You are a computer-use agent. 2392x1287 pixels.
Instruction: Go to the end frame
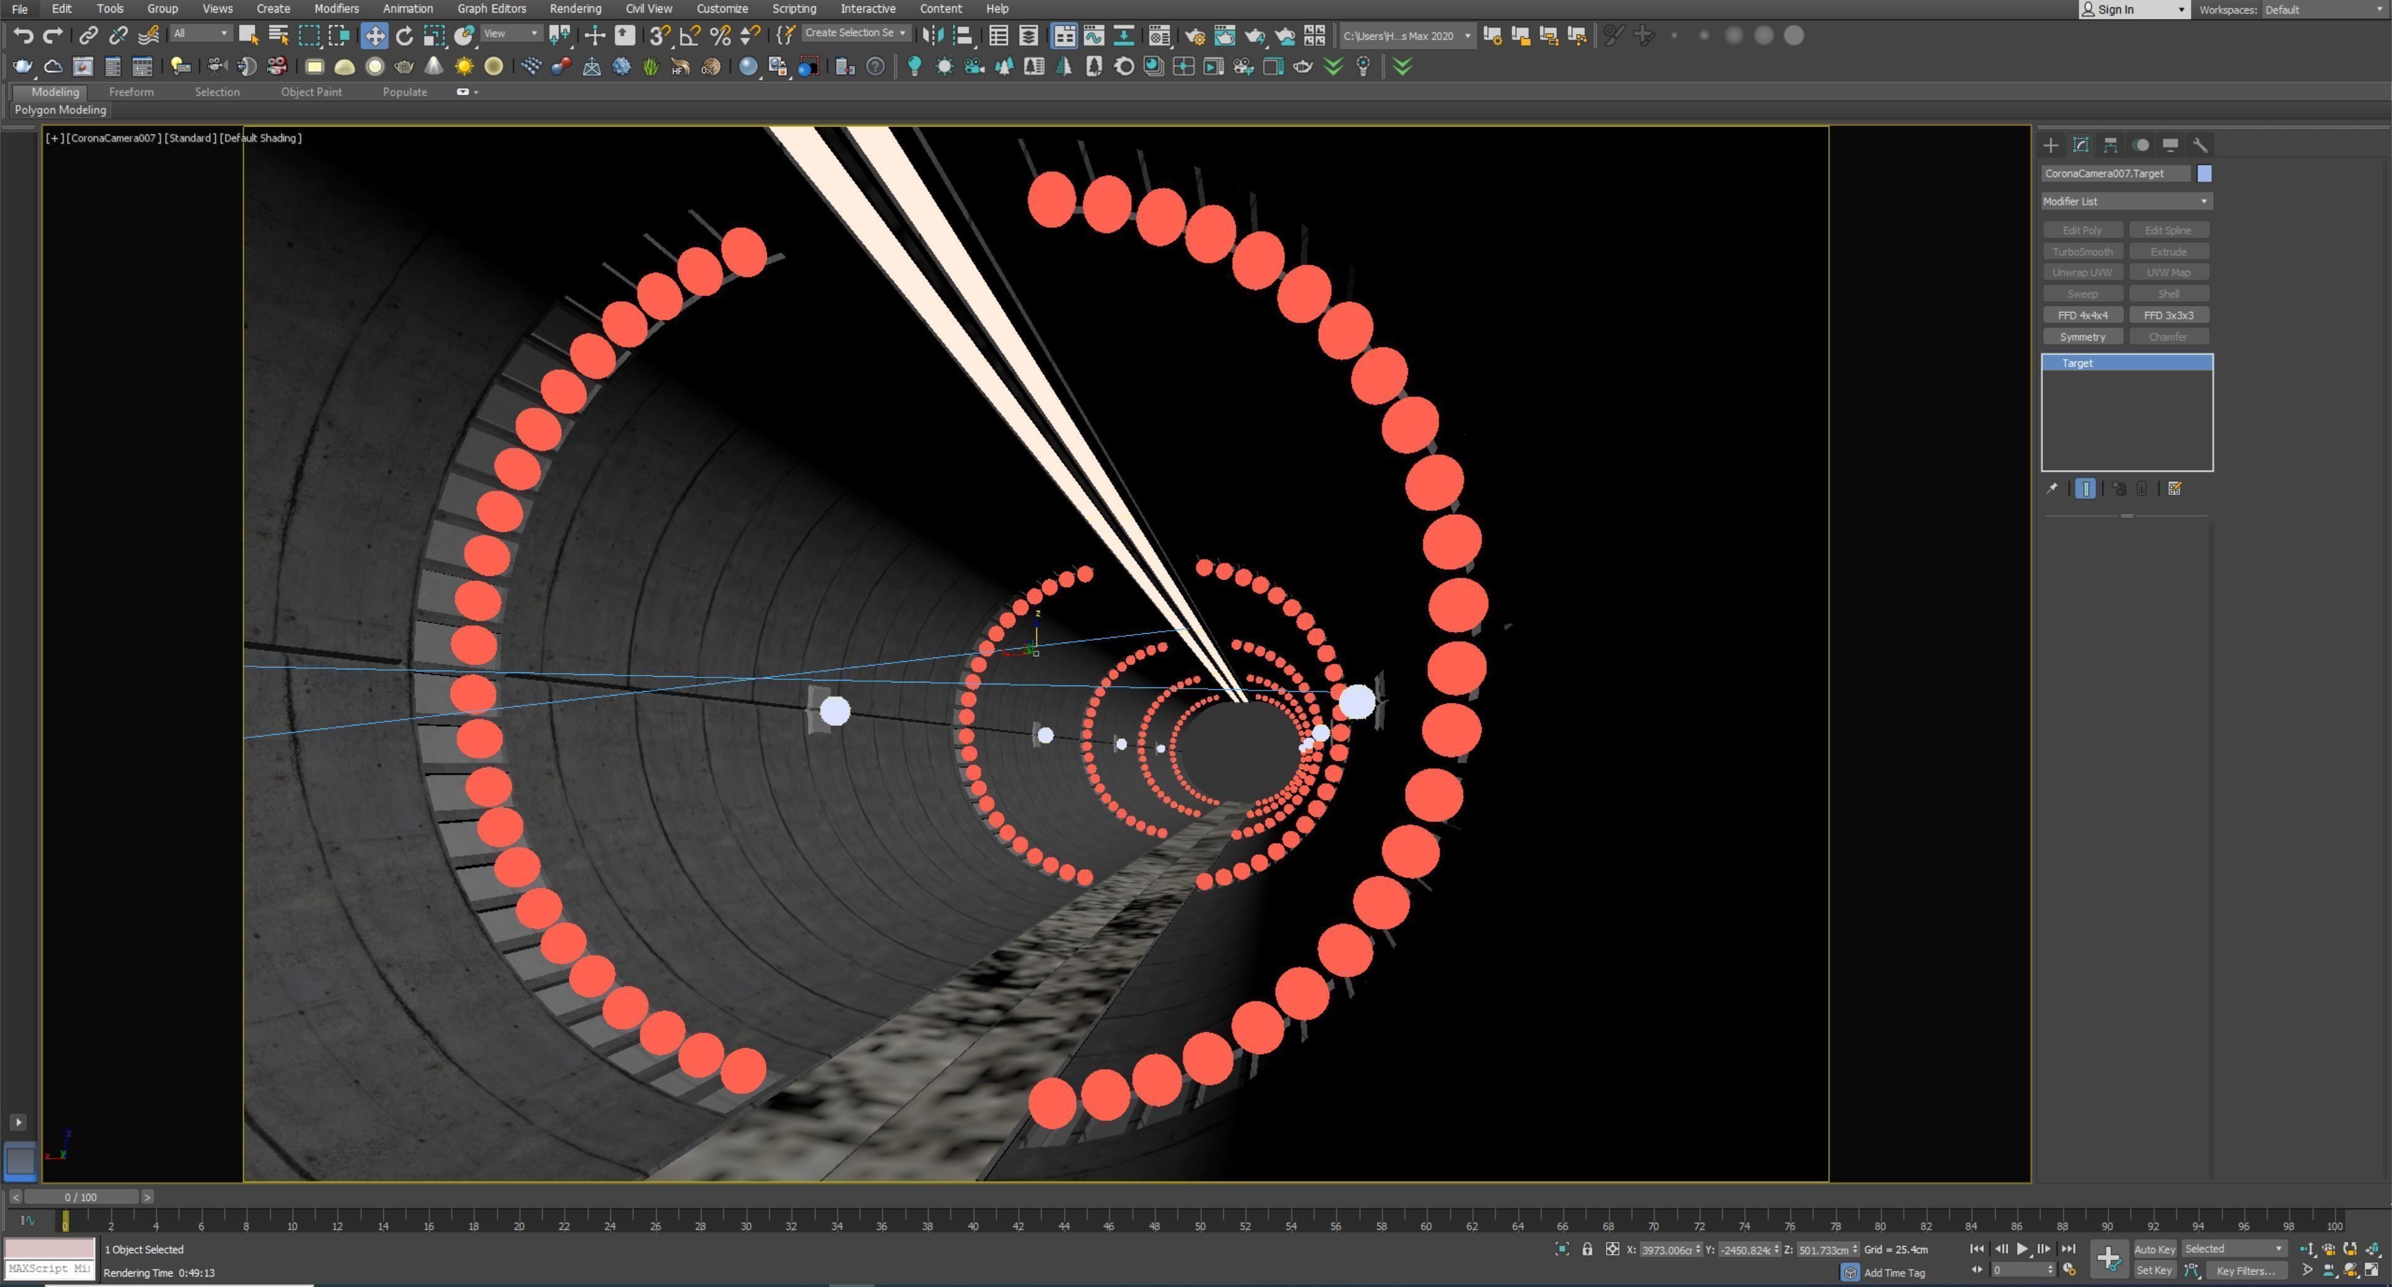pyautogui.click(x=2068, y=1249)
